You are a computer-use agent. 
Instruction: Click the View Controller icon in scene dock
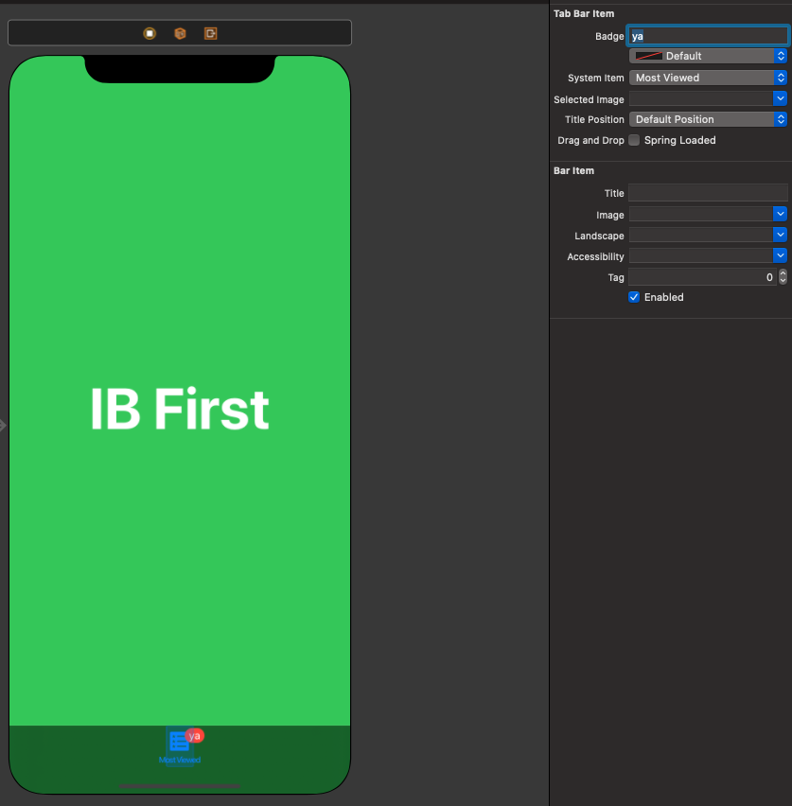(150, 33)
